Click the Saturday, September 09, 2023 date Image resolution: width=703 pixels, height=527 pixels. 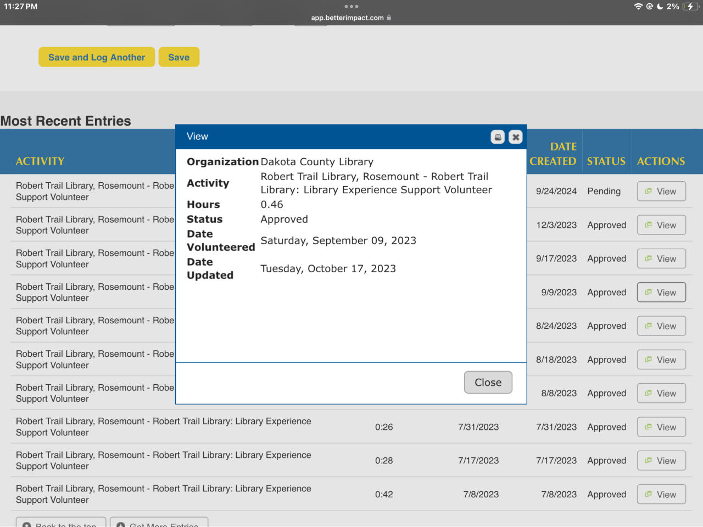pos(338,241)
